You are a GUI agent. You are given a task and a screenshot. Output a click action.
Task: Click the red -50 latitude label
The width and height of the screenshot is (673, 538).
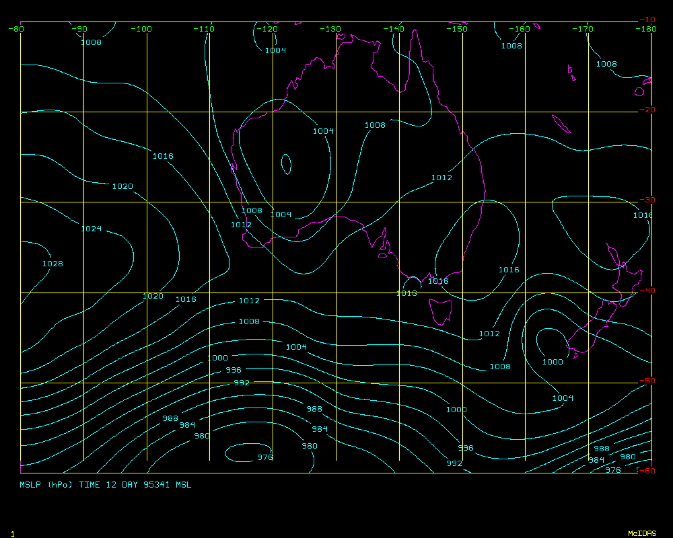[x=647, y=381]
